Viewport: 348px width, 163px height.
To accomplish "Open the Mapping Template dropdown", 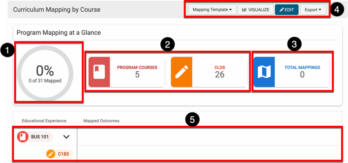I will (212, 10).
